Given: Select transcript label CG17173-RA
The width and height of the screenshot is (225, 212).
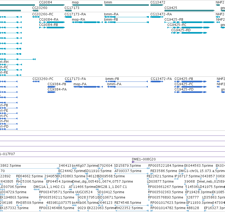Looking at the screenshot, I should (75, 14).
